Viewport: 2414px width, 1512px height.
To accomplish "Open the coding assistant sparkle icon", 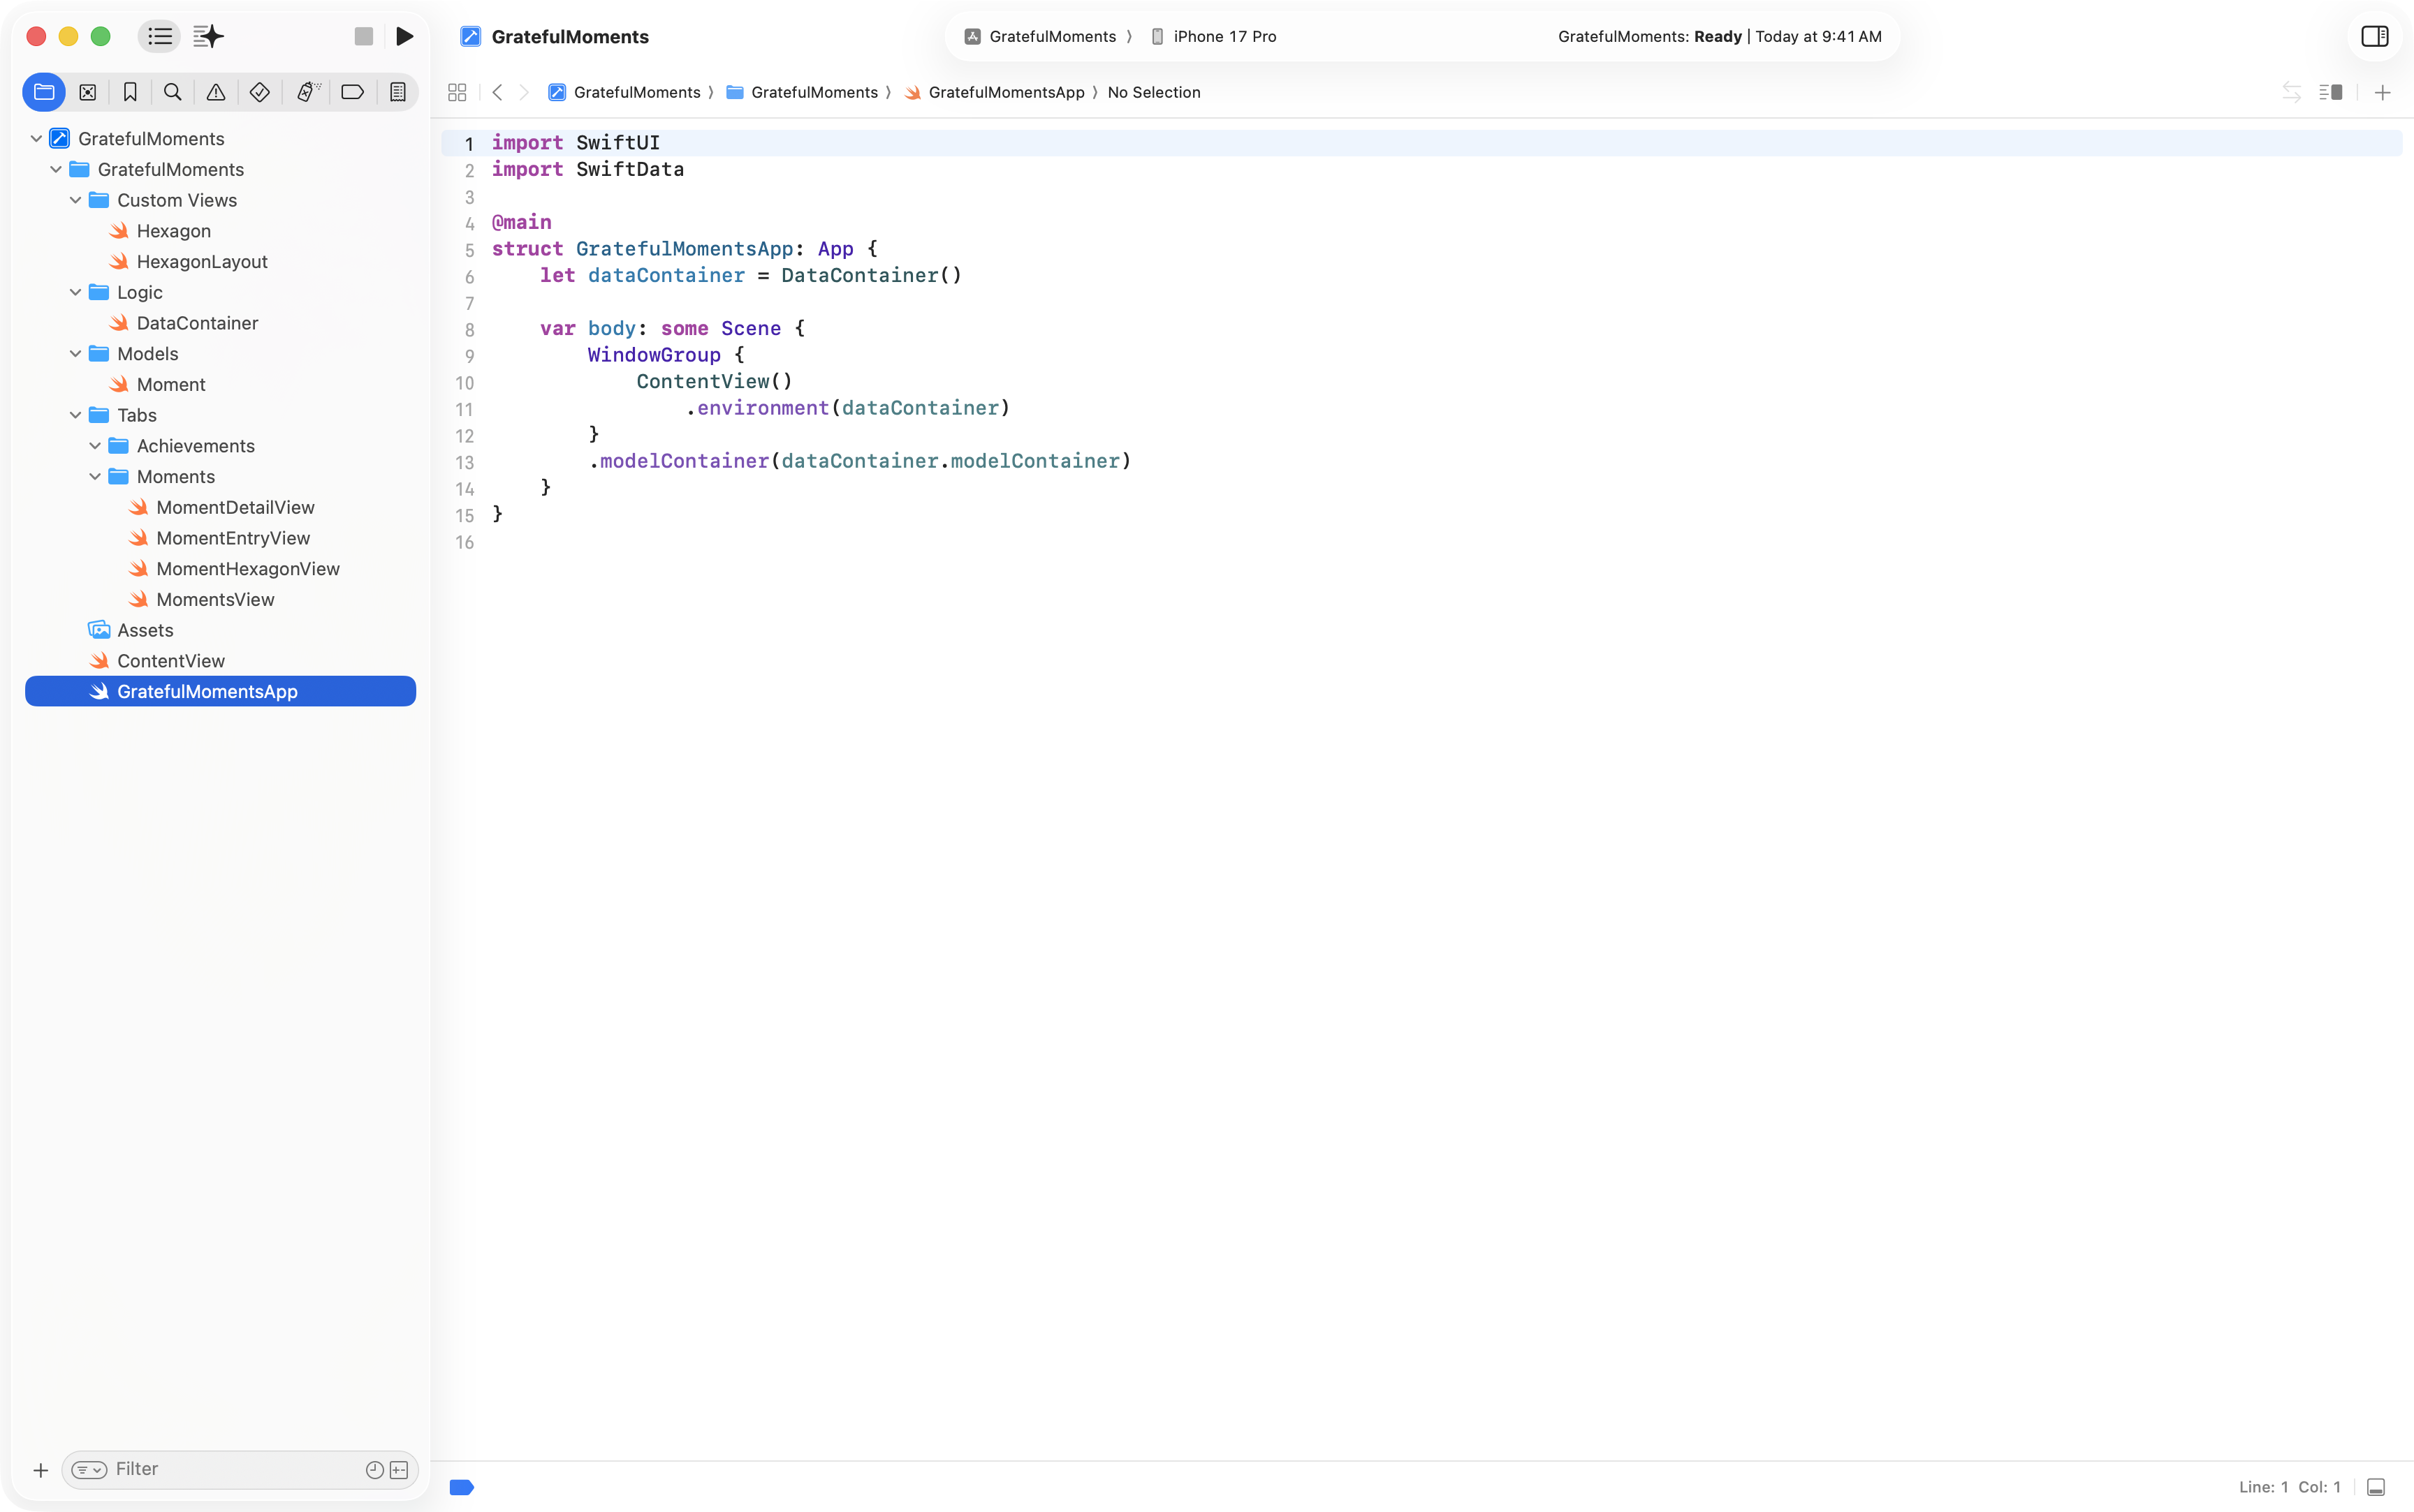I will 208,37.
